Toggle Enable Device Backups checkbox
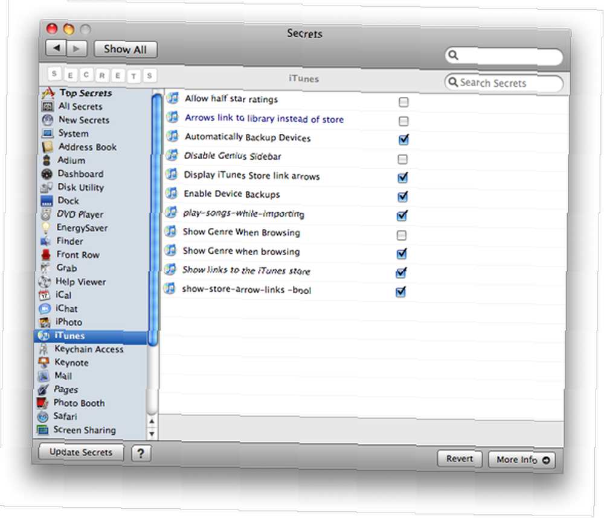This screenshot has width=604, height=518. click(402, 197)
